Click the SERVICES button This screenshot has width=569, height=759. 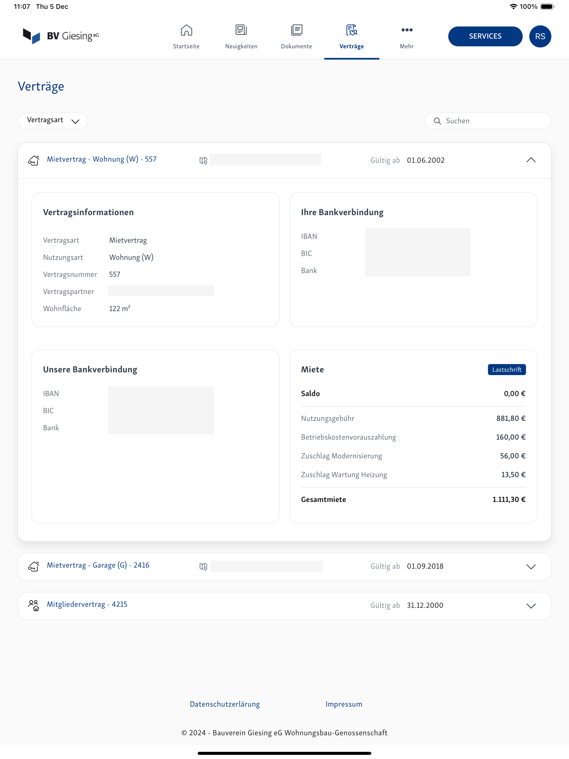coord(485,36)
